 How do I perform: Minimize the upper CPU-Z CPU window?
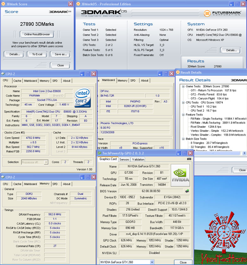82,74
